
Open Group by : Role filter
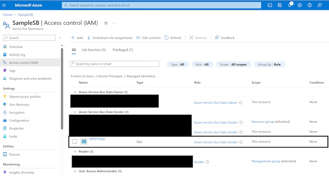click(269, 64)
